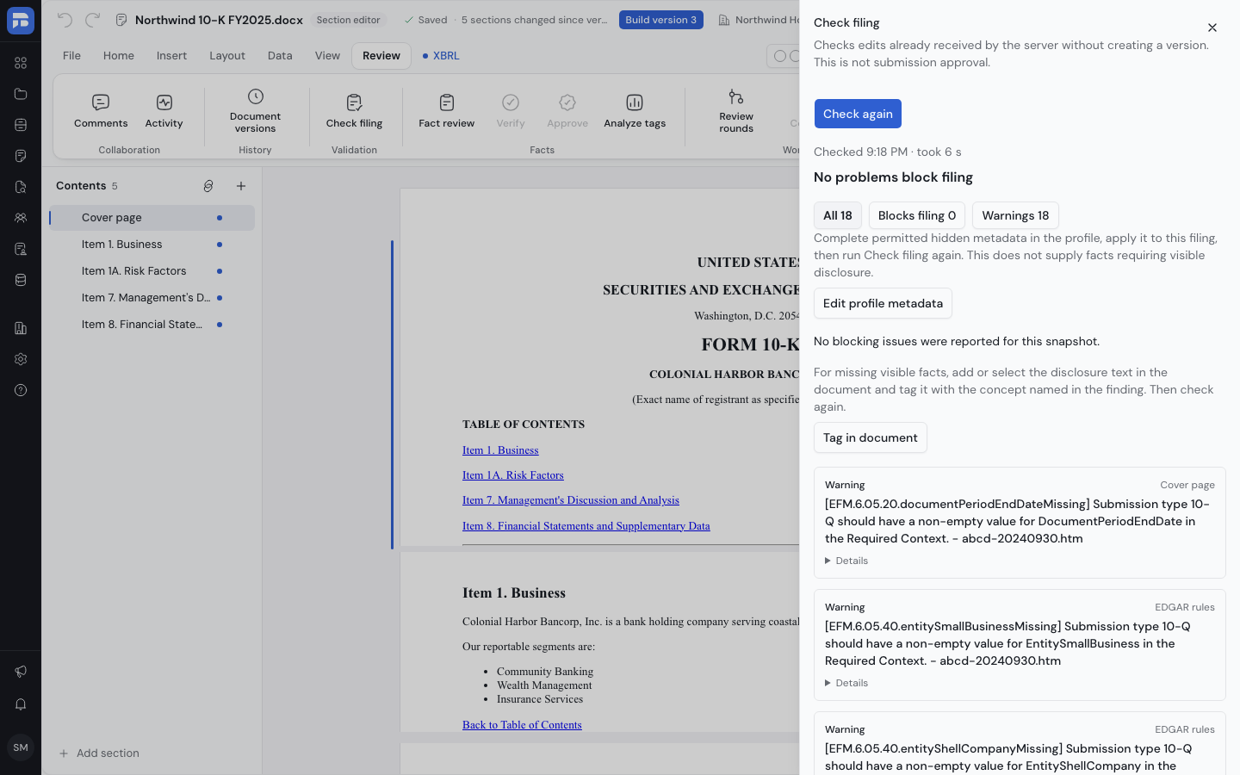This screenshot has height=775, width=1240.
Task: Click Add section at the bottom of Contents
Action: point(99,753)
